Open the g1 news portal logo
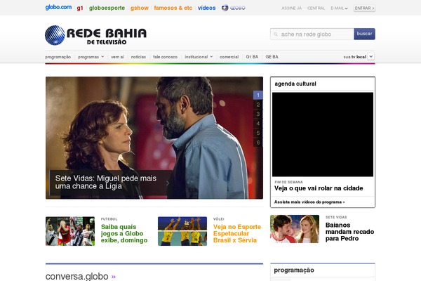Image resolution: width=421 pixels, height=281 pixels. point(80,8)
